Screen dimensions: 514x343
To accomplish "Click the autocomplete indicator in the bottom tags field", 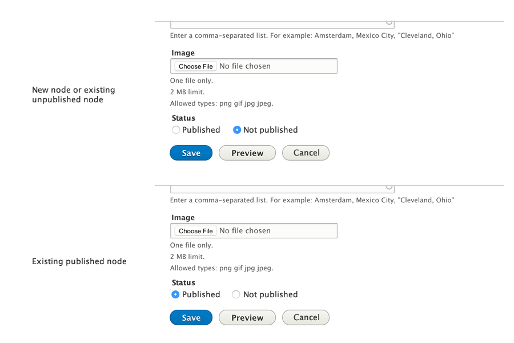I will point(388,186).
